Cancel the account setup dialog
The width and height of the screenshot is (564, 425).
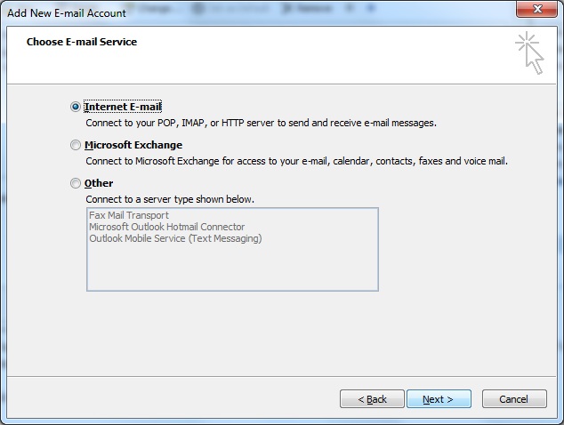(514, 399)
